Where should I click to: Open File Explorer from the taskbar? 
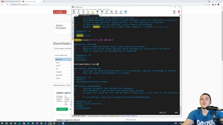coord(6,123)
